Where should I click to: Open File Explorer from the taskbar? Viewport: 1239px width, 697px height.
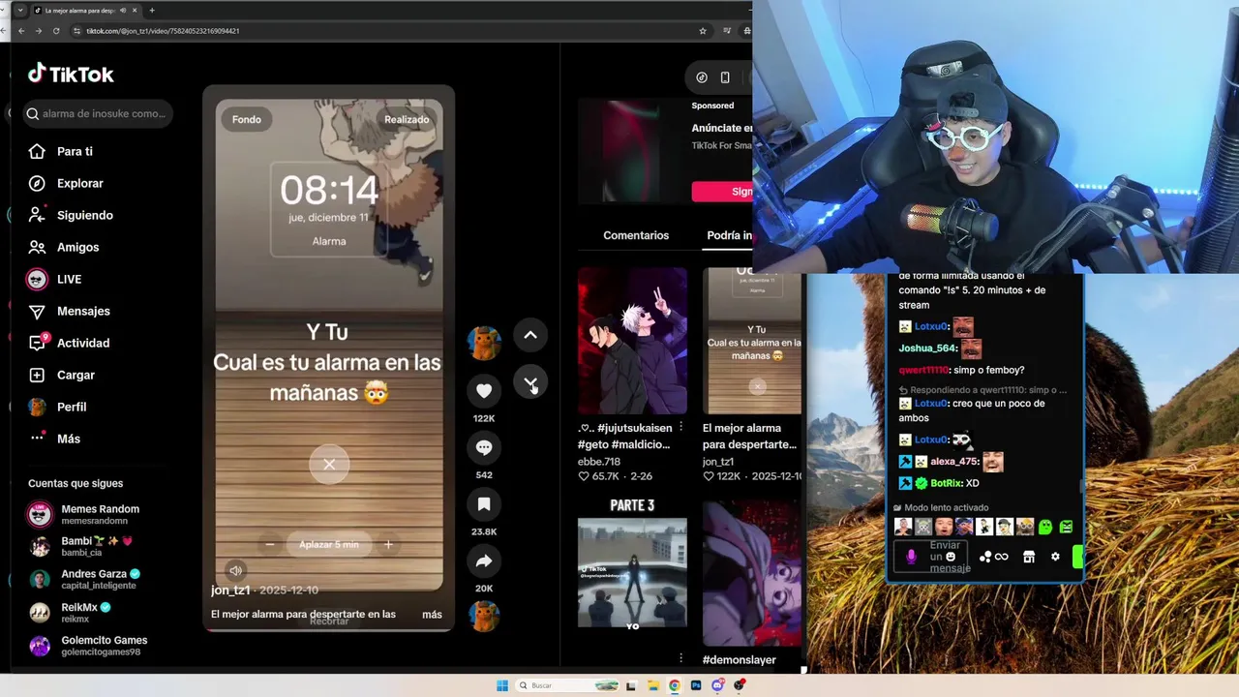tap(653, 685)
